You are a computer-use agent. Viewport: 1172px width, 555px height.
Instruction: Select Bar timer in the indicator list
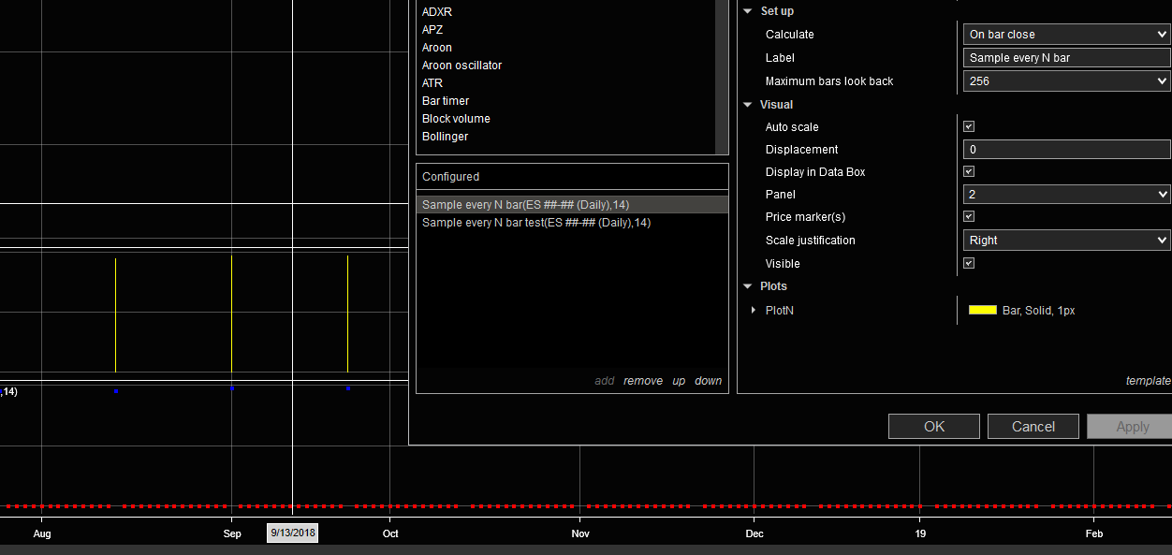(446, 101)
